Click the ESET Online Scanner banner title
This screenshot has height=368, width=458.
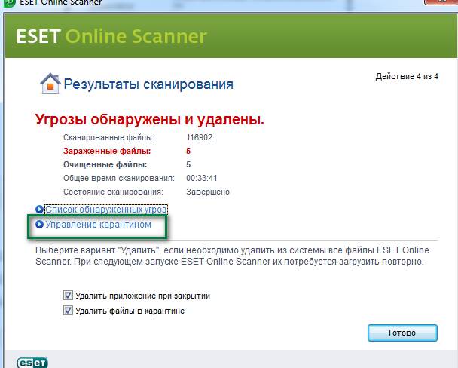pos(111,36)
